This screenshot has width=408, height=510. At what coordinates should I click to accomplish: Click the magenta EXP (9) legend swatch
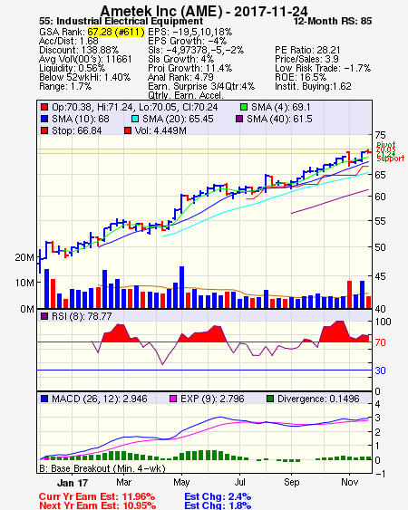(x=173, y=399)
